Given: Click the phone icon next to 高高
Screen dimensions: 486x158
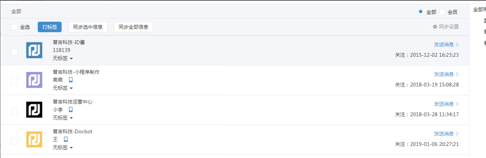Looking at the screenshot, I should point(71,80).
